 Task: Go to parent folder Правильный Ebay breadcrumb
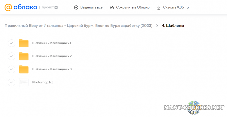[78, 26]
